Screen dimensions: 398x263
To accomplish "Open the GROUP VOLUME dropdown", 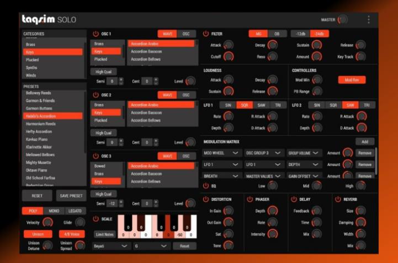I will click(304, 153).
